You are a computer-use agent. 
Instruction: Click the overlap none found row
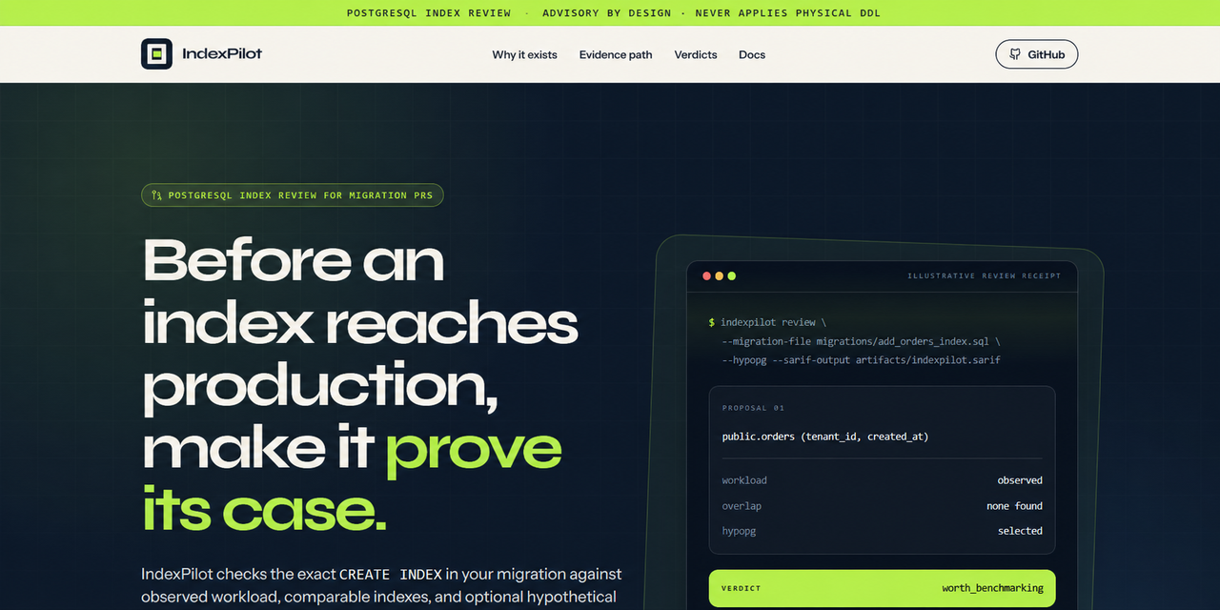(x=883, y=506)
